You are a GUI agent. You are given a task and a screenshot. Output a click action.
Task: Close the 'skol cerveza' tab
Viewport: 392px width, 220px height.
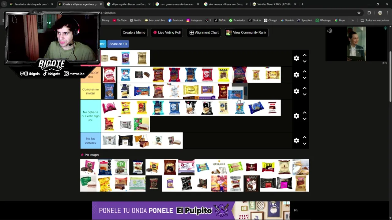pyautogui.click(x=247, y=4)
